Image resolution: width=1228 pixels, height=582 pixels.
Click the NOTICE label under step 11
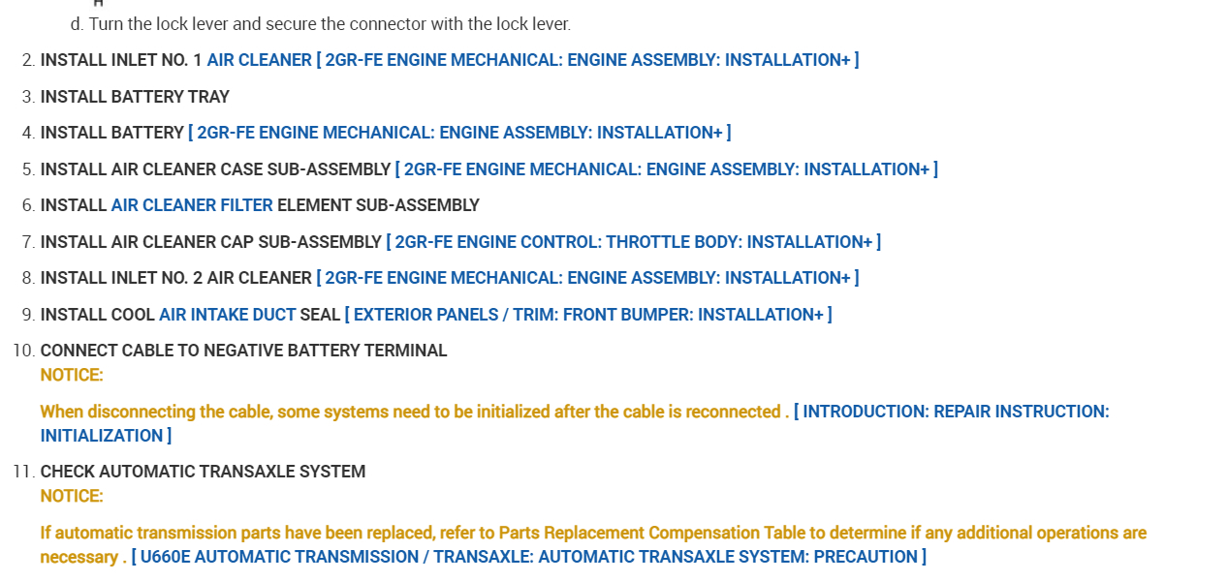click(x=72, y=496)
